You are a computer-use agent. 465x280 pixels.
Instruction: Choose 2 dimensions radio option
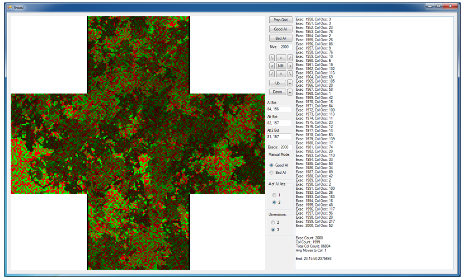[272, 222]
